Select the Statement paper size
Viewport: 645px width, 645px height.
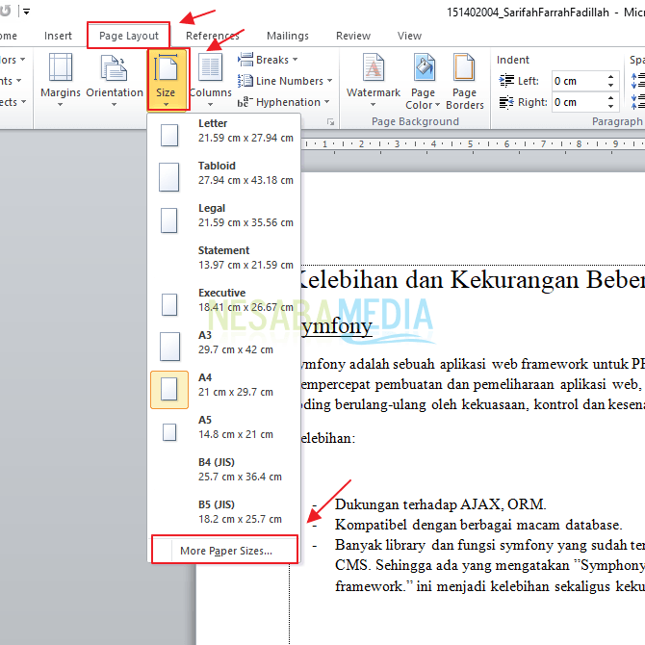click(224, 261)
